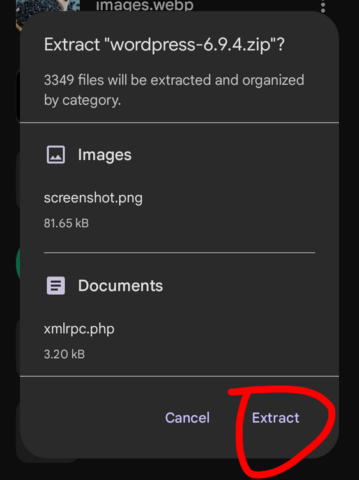The image size is (359, 480).
Task: Select the images.webp file name behind dialog
Action: [x=144, y=5]
